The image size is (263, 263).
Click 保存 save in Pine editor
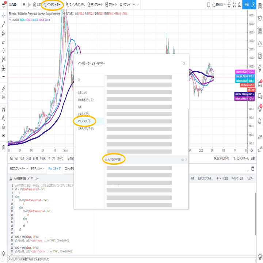click(193, 179)
